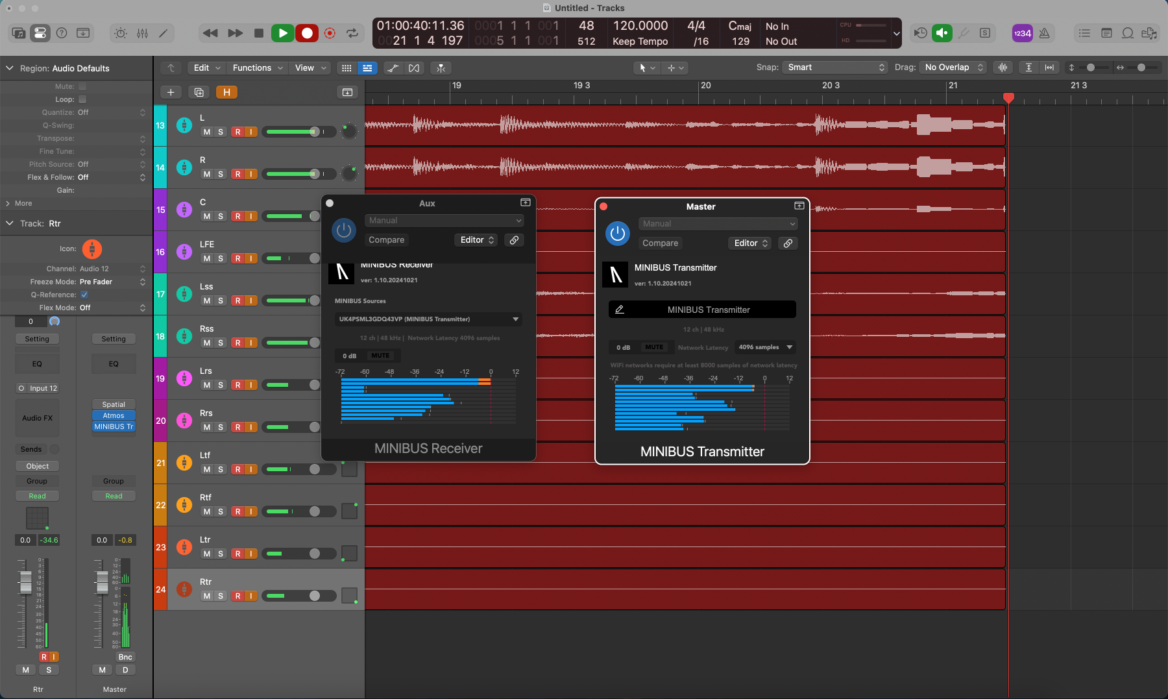Toggle the green feedback speaker button
1168x699 pixels.
point(942,33)
